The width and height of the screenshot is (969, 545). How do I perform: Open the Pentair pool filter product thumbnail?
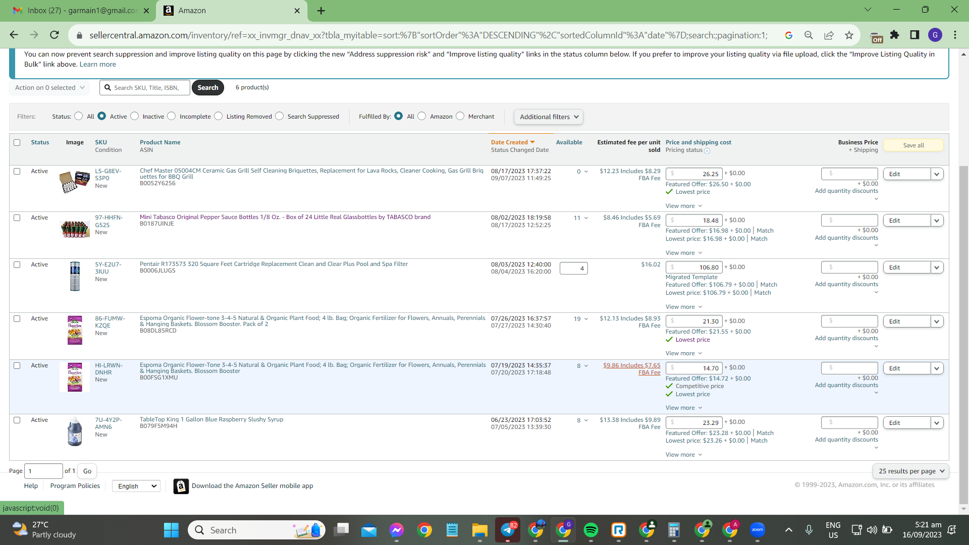coord(75,277)
